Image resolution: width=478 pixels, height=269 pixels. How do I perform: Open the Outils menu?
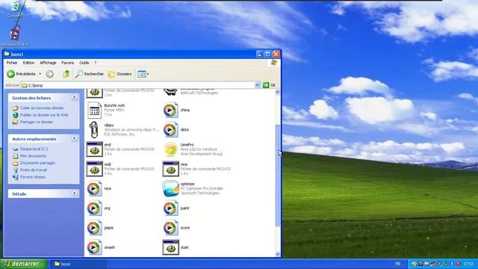click(84, 63)
